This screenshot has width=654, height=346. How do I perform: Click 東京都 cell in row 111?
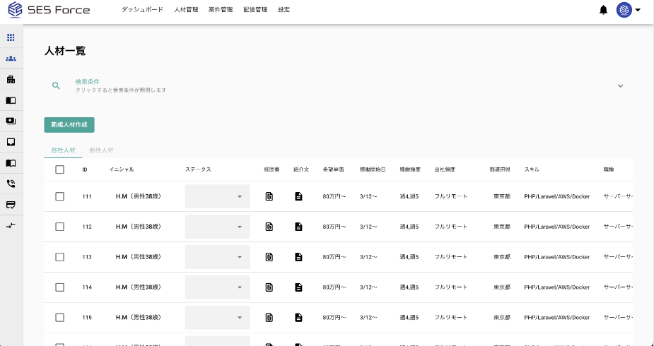pos(502,196)
